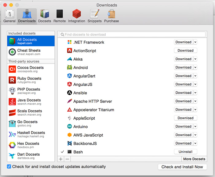Expand .NET Framework download version dropdown
This screenshot has height=177, width=215.
[195, 42]
